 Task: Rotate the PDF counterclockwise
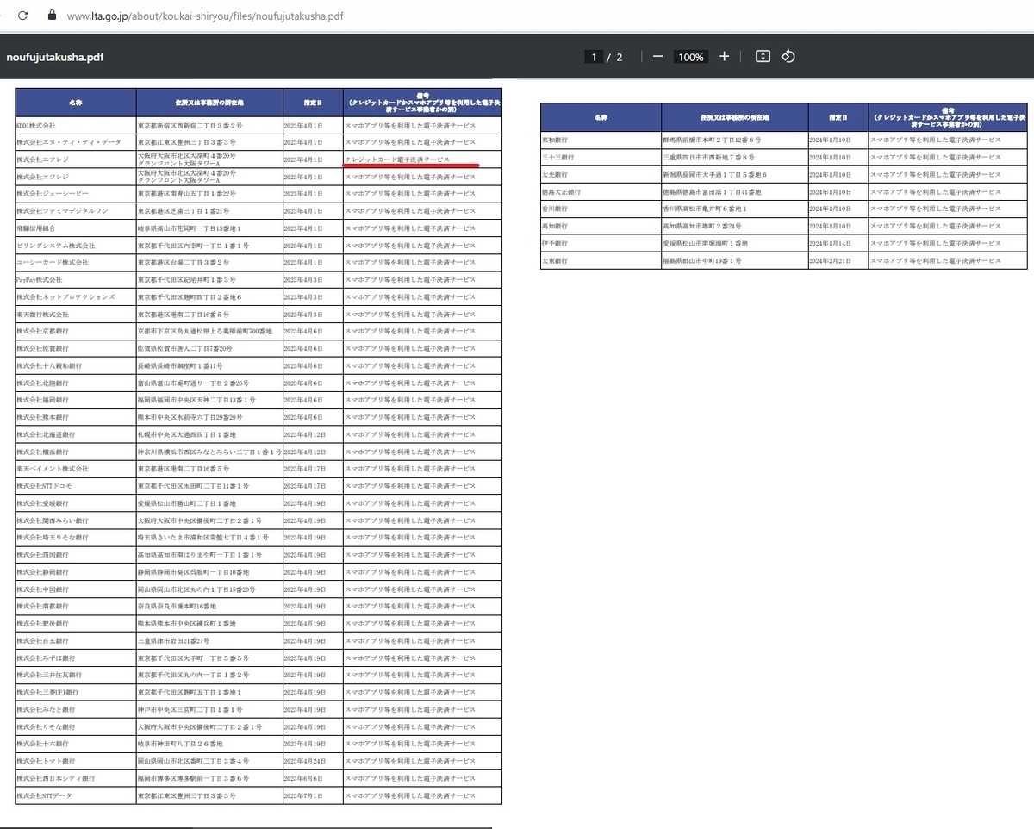pos(788,57)
